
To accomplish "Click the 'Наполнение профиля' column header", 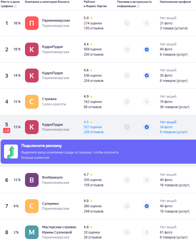I will [x=175, y=2].
